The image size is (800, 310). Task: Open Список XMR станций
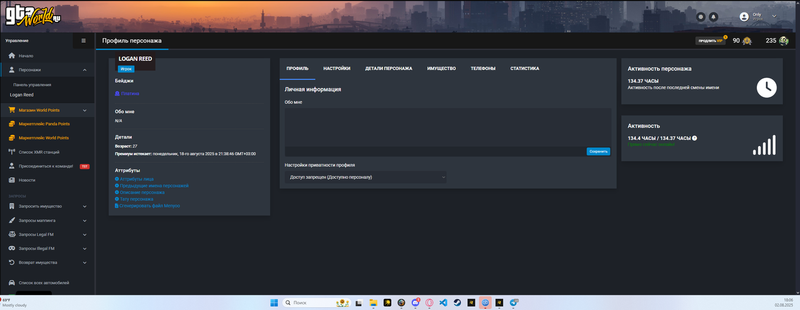[x=47, y=152]
